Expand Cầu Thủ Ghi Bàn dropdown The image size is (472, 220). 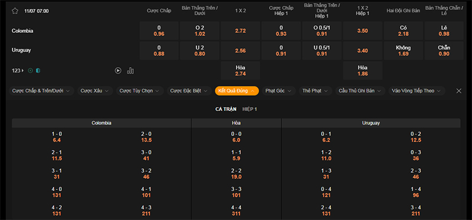tap(360, 91)
